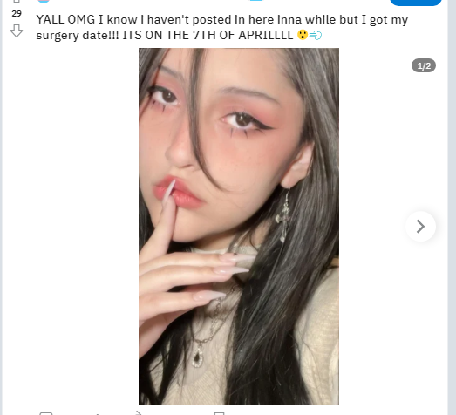Viewport: 456px width, 415px height.
Task: Go to the next gallery image
Action: 420,227
